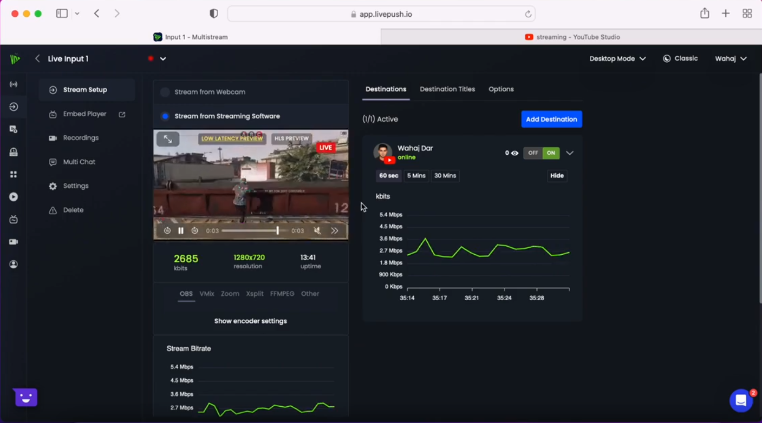Open the Safari sidebar dropdown arrow
The height and width of the screenshot is (423, 762).
(x=77, y=14)
